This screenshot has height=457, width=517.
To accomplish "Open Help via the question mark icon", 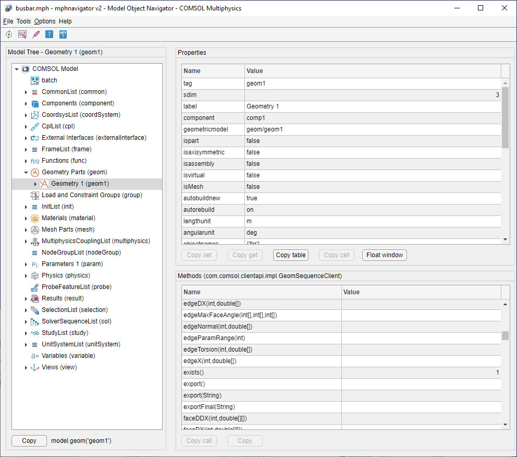I will pyautogui.click(x=48, y=34).
